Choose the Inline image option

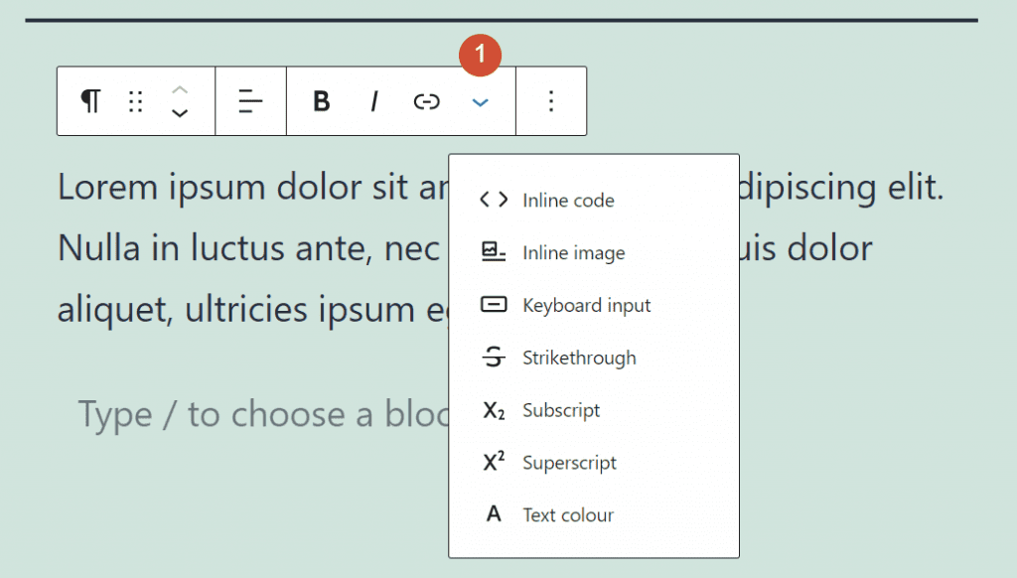click(x=574, y=252)
